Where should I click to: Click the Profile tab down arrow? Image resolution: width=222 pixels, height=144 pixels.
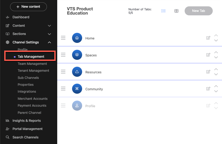pos(216,108)
